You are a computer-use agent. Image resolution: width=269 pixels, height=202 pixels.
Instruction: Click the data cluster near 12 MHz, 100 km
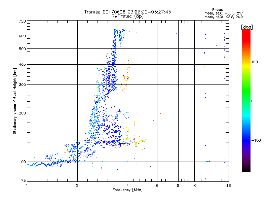point(209,161)
